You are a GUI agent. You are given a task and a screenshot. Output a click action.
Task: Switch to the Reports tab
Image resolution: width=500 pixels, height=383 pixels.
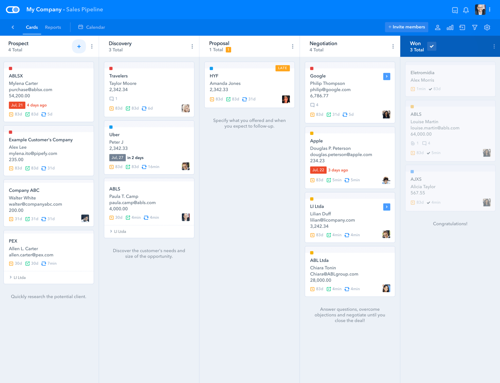pos(53,27)
